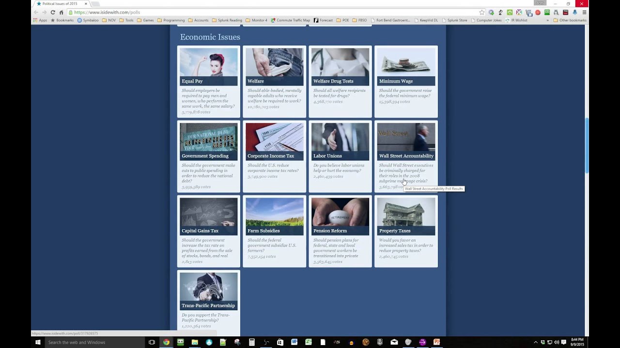Launch Calculator from the taskbar
This screenshot has width=620, height=348.
[251, 342]
